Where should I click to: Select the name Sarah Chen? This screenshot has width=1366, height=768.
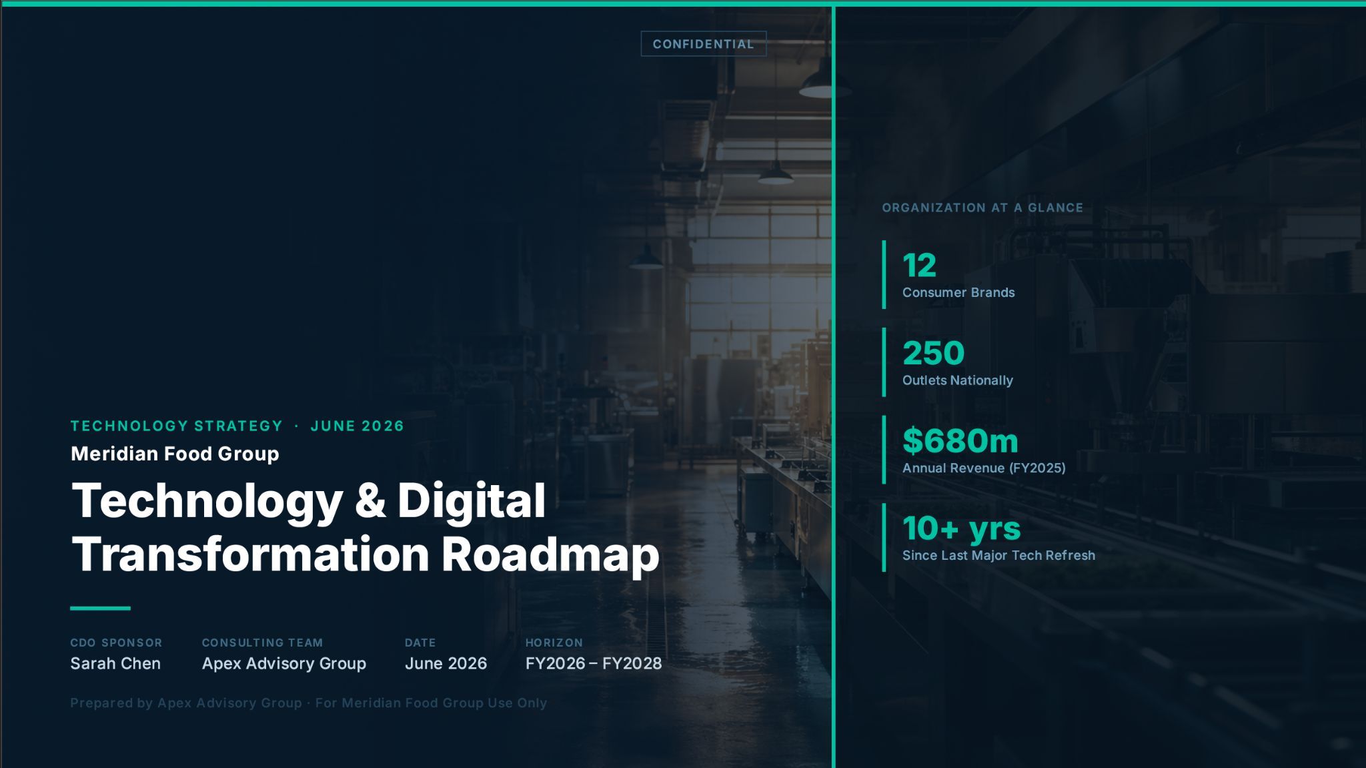tap(115, 663)
